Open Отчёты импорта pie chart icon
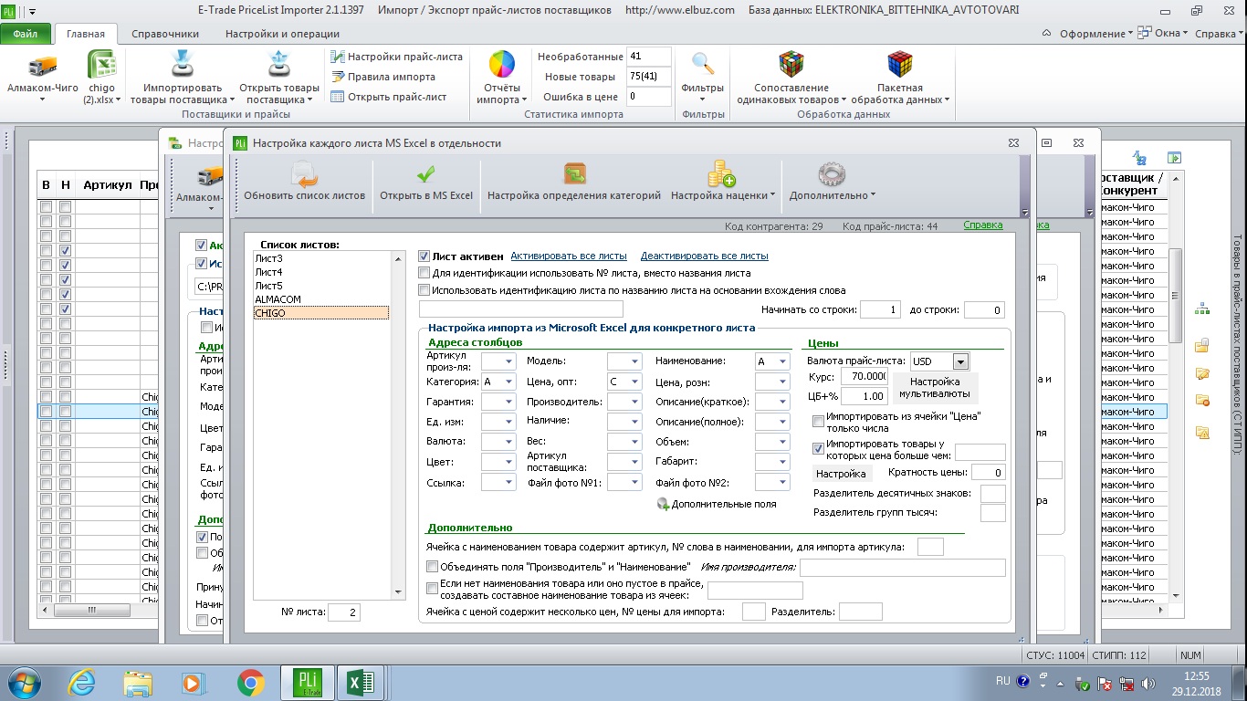This screenshot has height=701, width=1247. point(502,66)
